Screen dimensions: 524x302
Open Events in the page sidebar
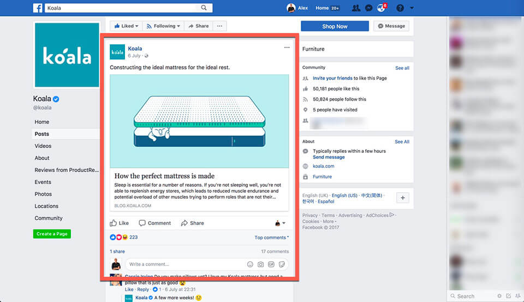[43, 182]
